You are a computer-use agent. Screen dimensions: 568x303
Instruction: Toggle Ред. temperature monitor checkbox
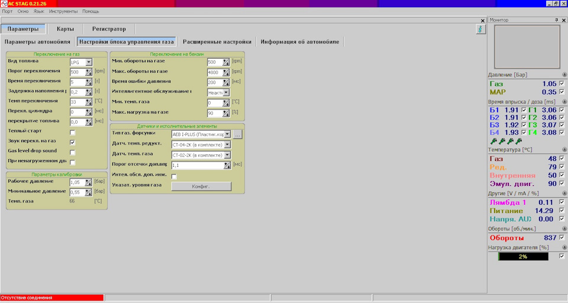pyautogui.click(x=562, y=167)
